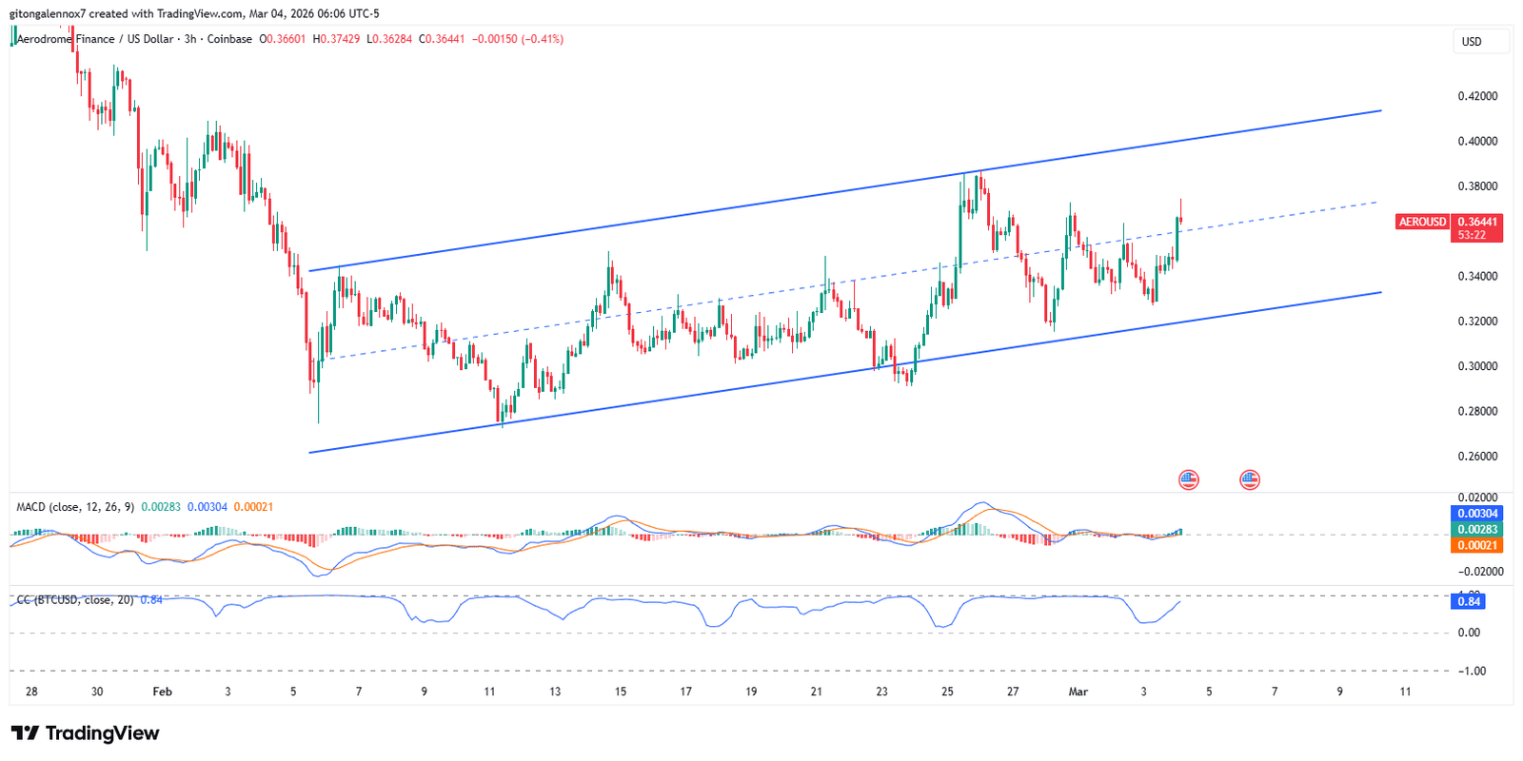The image size is (1523, 761).
Task: Click the Mar label on time axis
Action: 1078,692
